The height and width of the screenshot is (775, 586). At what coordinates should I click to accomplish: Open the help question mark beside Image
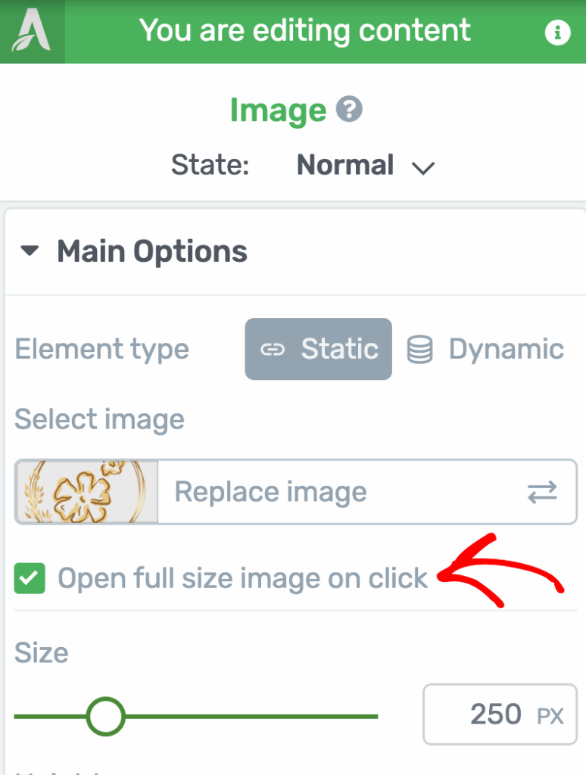tap(349, 110)
